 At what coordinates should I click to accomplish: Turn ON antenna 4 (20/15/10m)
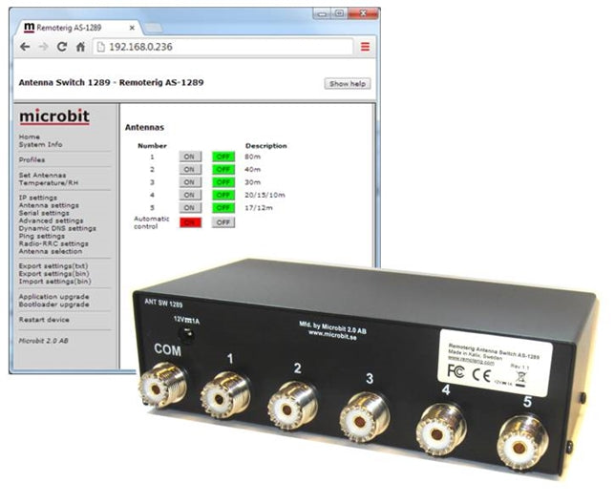point(189,195)
